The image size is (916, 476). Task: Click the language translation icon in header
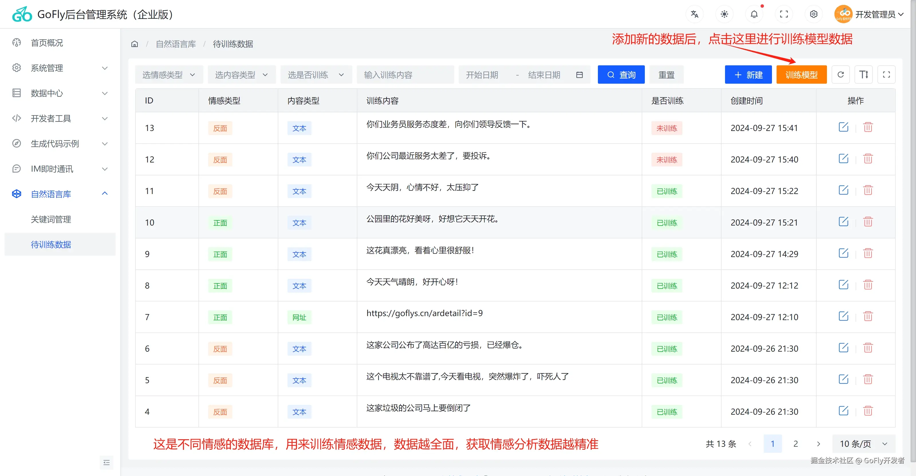pos(694,14)
